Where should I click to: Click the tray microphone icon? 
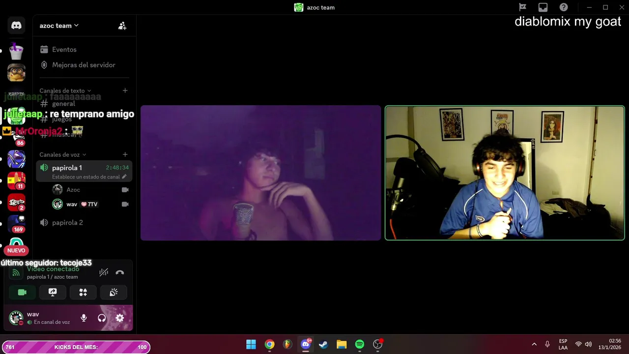(x=547, y=344)
